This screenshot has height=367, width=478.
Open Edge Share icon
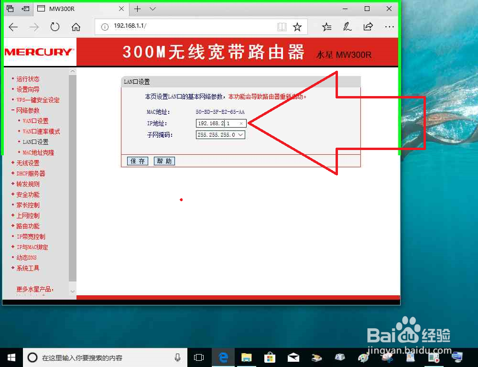coord(368,27)
